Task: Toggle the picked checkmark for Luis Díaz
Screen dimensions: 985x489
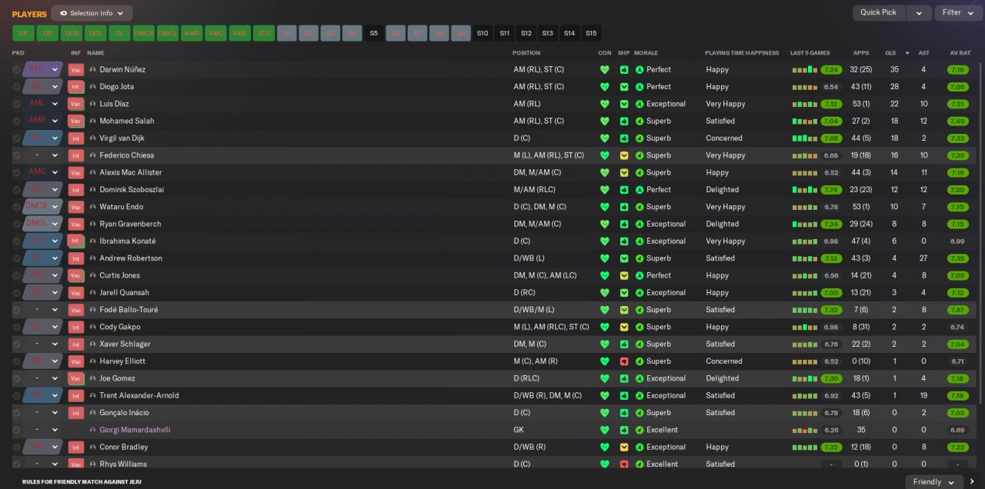Action: 16,104
